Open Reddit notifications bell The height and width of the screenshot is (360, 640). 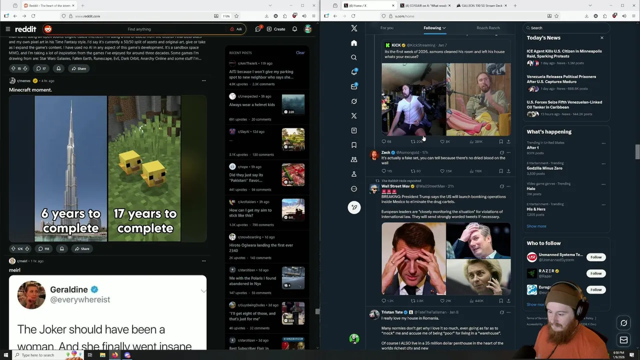pos(294,29)
